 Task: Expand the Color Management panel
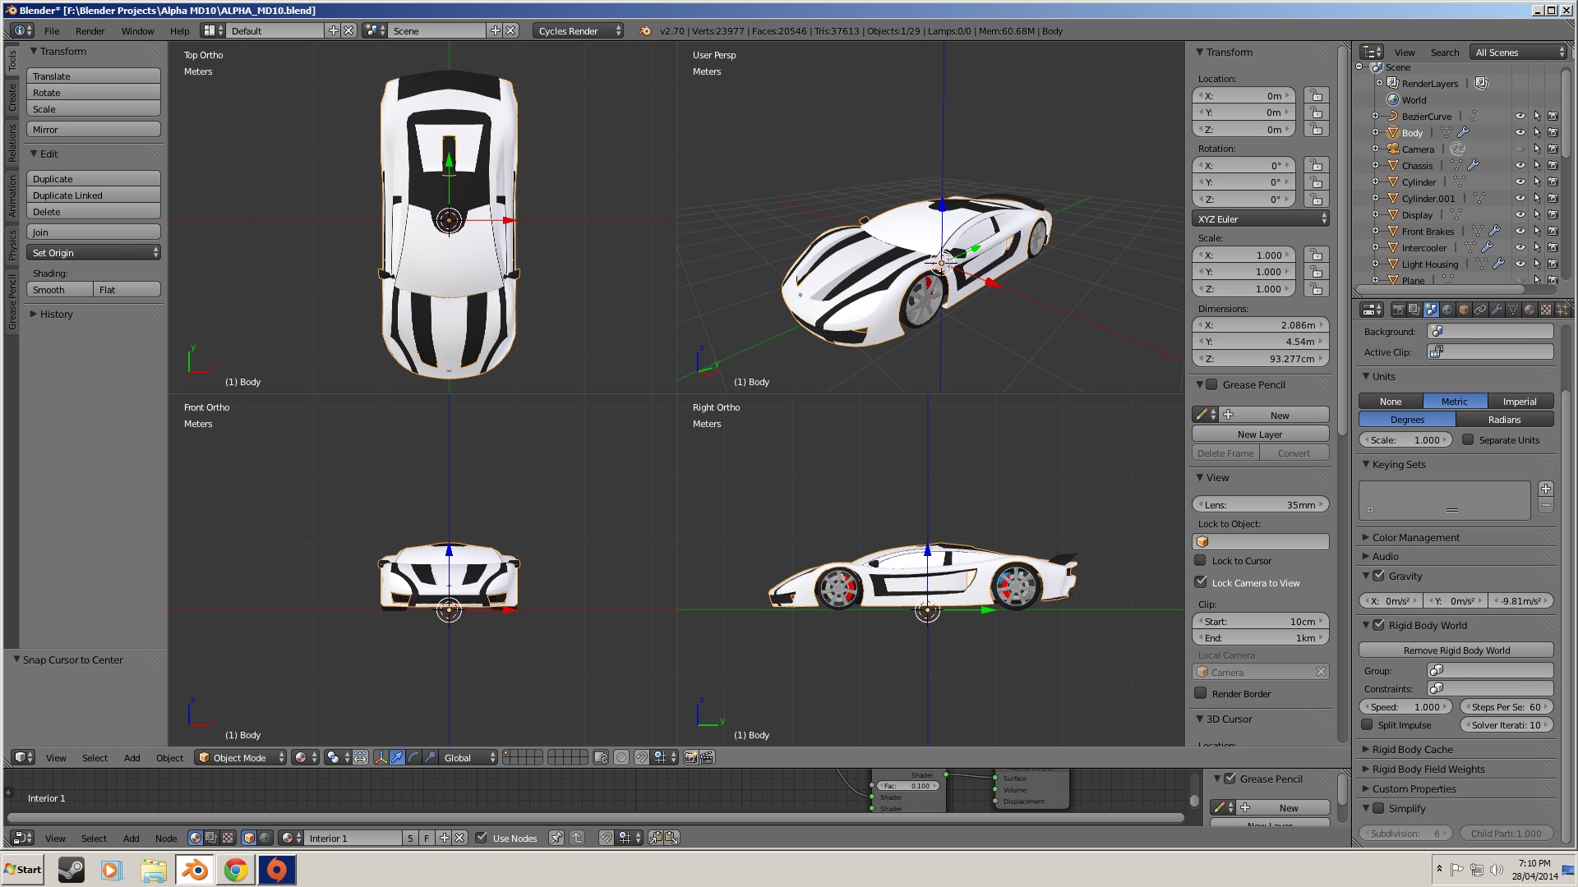1415,537
